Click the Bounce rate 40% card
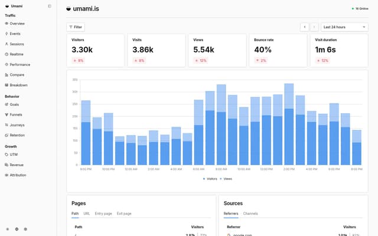 (278, 50)
